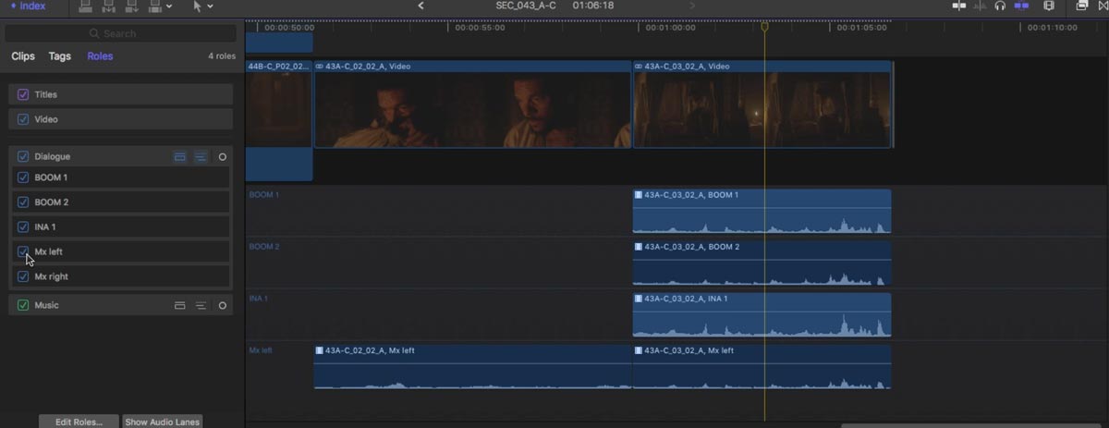This screenshot has height=428, width=1109.
Task: Select the 43A-C_03_02_A Mx left audio clip
Action: [762, 367]
